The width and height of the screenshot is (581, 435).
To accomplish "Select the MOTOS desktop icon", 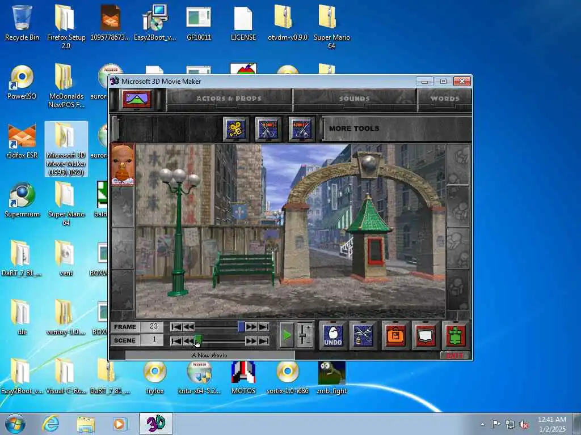I will [x=243, y=377].
